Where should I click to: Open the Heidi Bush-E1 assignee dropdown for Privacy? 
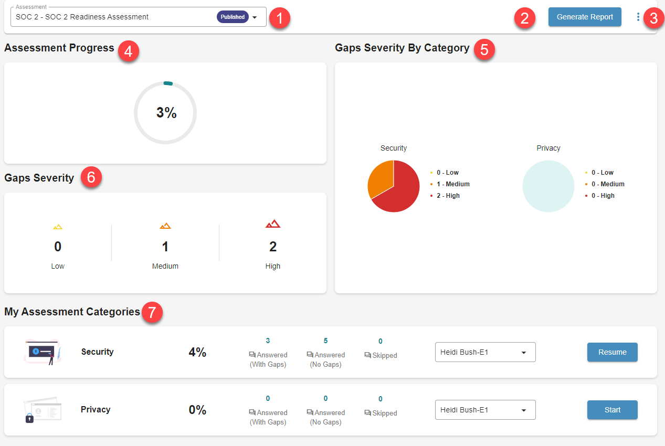[484, 409]
